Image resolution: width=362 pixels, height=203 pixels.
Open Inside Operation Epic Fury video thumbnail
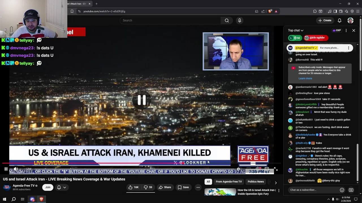click(220, 192)
